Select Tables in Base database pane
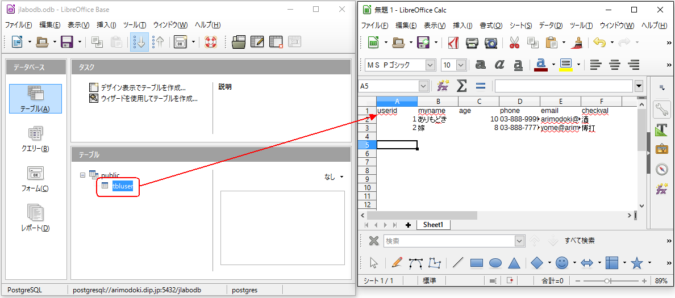 point(35,99)
